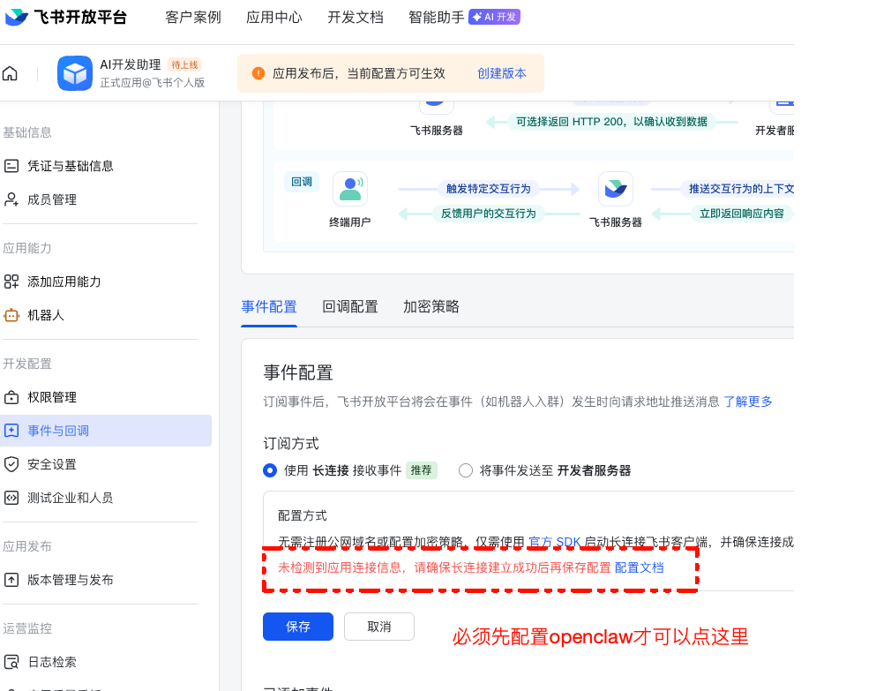Open the 官方 SDK link
Viewport: 876px width, 691px height.
pyautogui.click(x=555, y=542)
